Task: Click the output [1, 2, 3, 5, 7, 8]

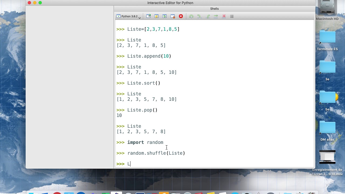Action: click(141, 131)
